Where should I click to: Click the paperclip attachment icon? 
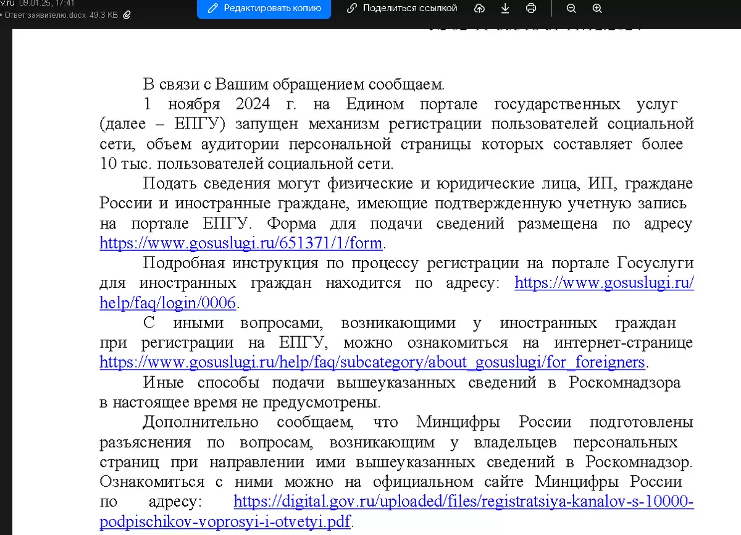[x=127, y=15]
